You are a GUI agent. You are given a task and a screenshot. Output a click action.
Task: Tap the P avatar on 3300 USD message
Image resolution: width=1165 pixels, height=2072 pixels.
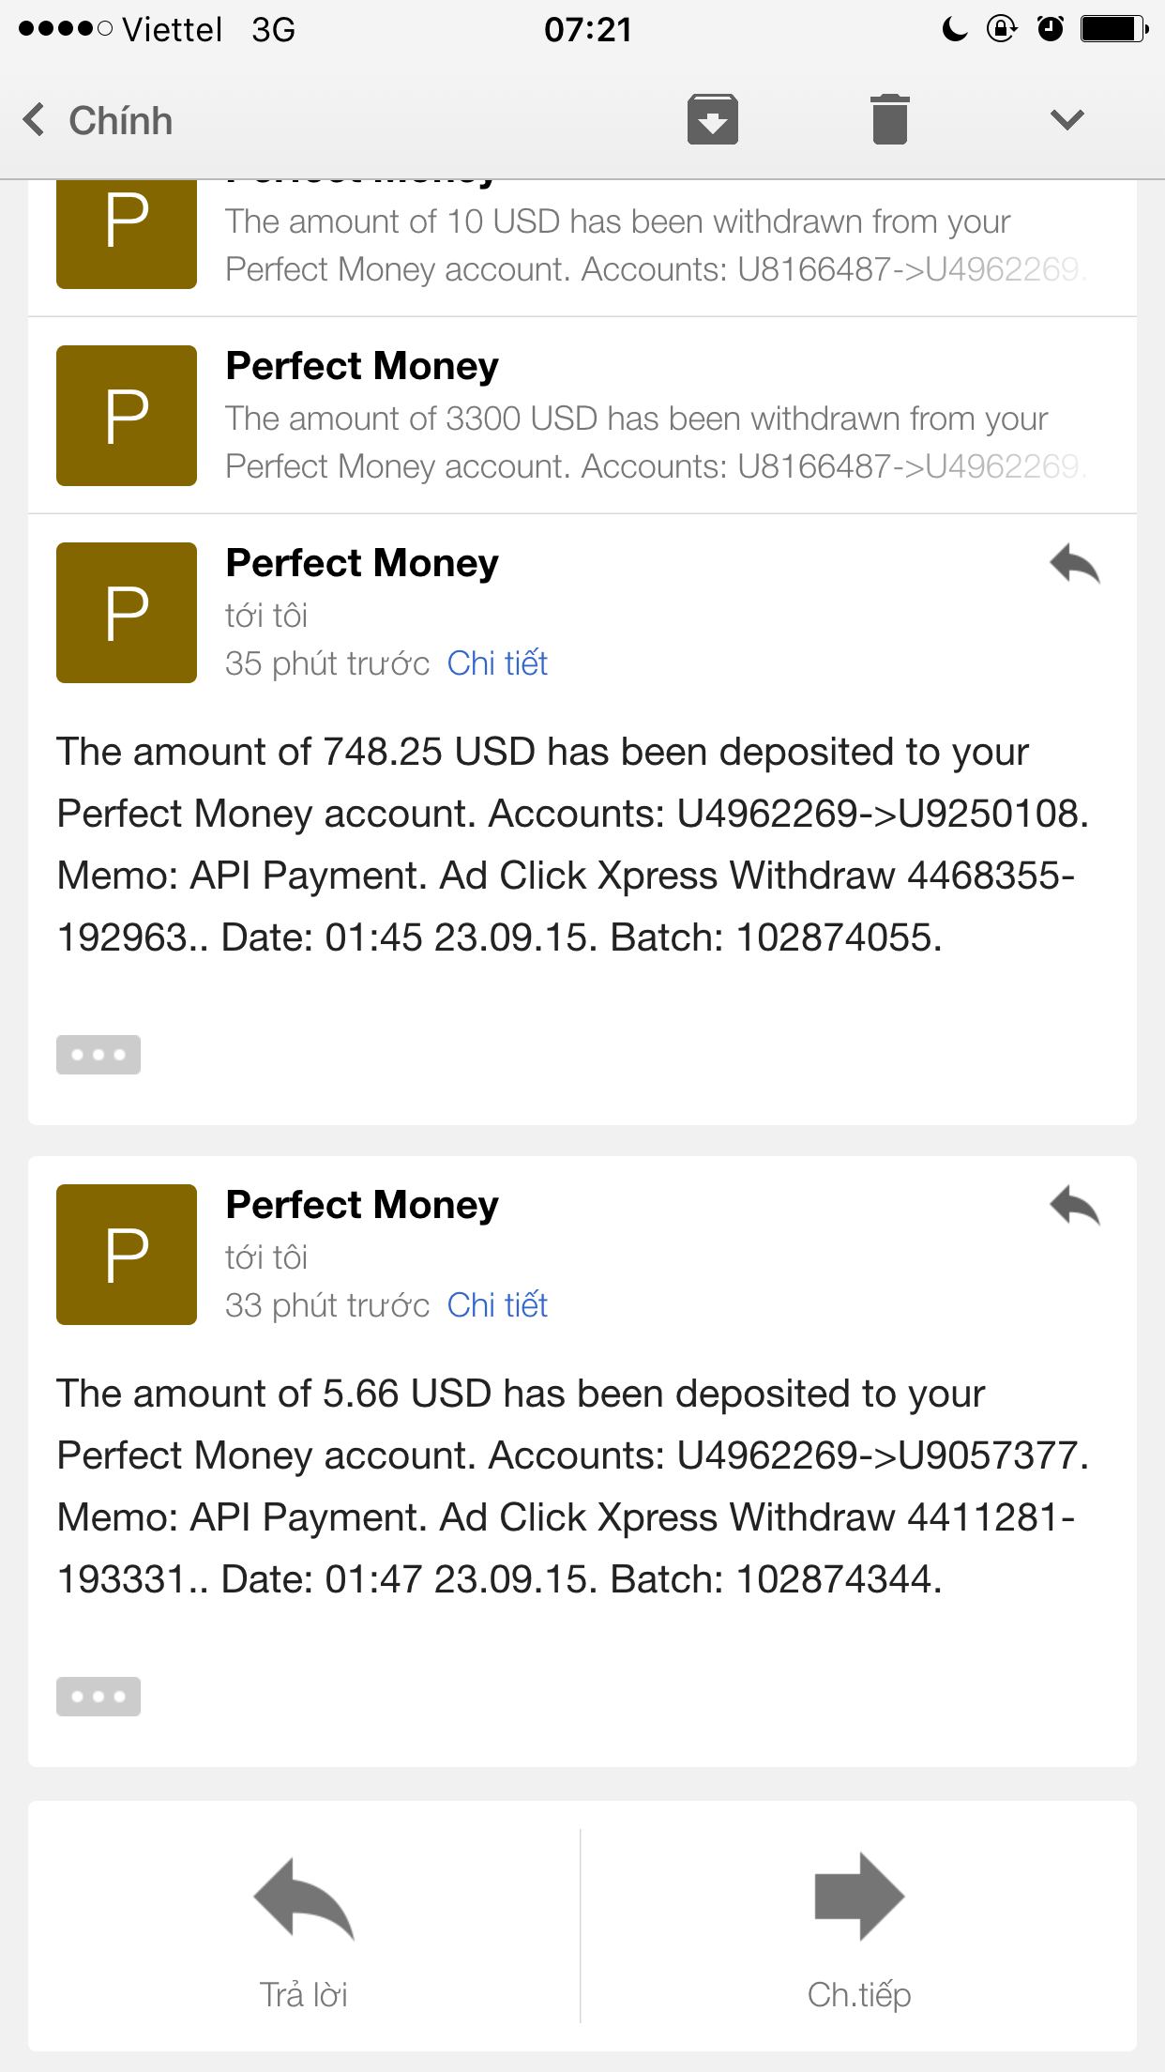[127, 416]
